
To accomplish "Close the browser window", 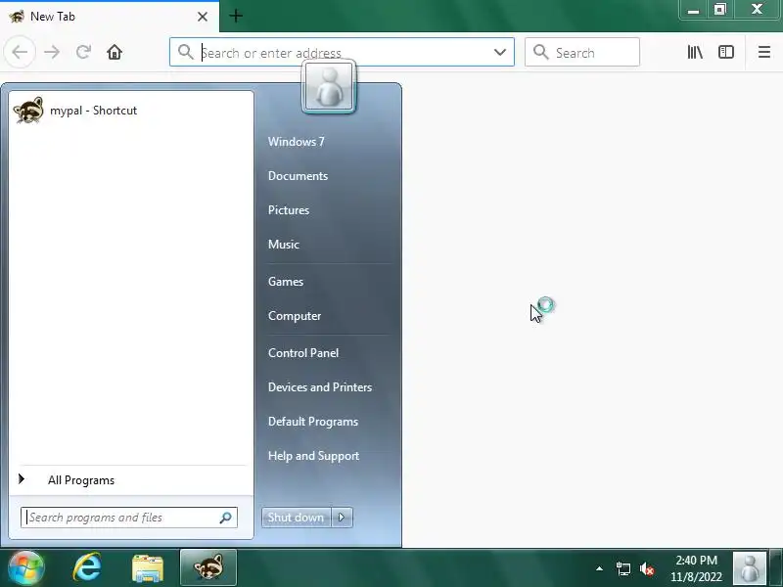I will click(757, 10).
